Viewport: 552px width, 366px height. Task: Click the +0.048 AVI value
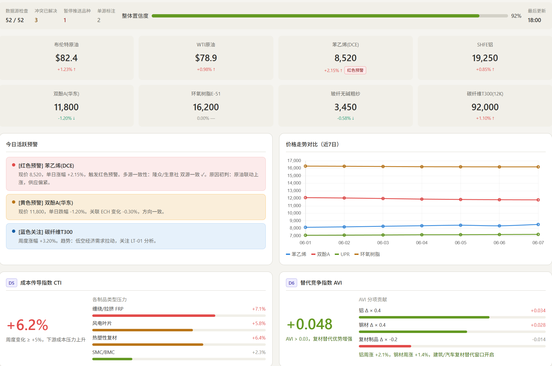(309, 324)
